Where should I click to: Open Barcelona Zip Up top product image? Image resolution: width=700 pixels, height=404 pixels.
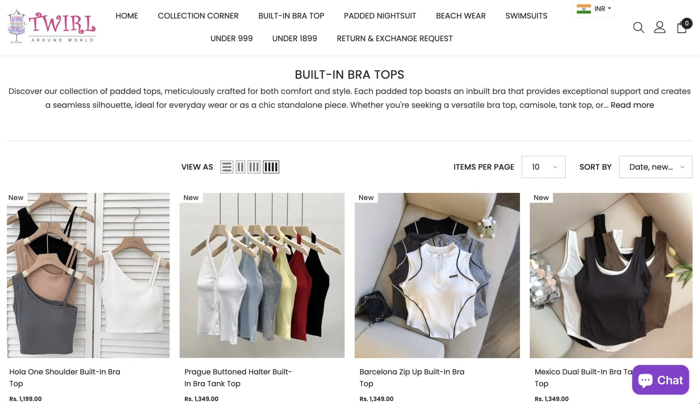pos(437,275)
